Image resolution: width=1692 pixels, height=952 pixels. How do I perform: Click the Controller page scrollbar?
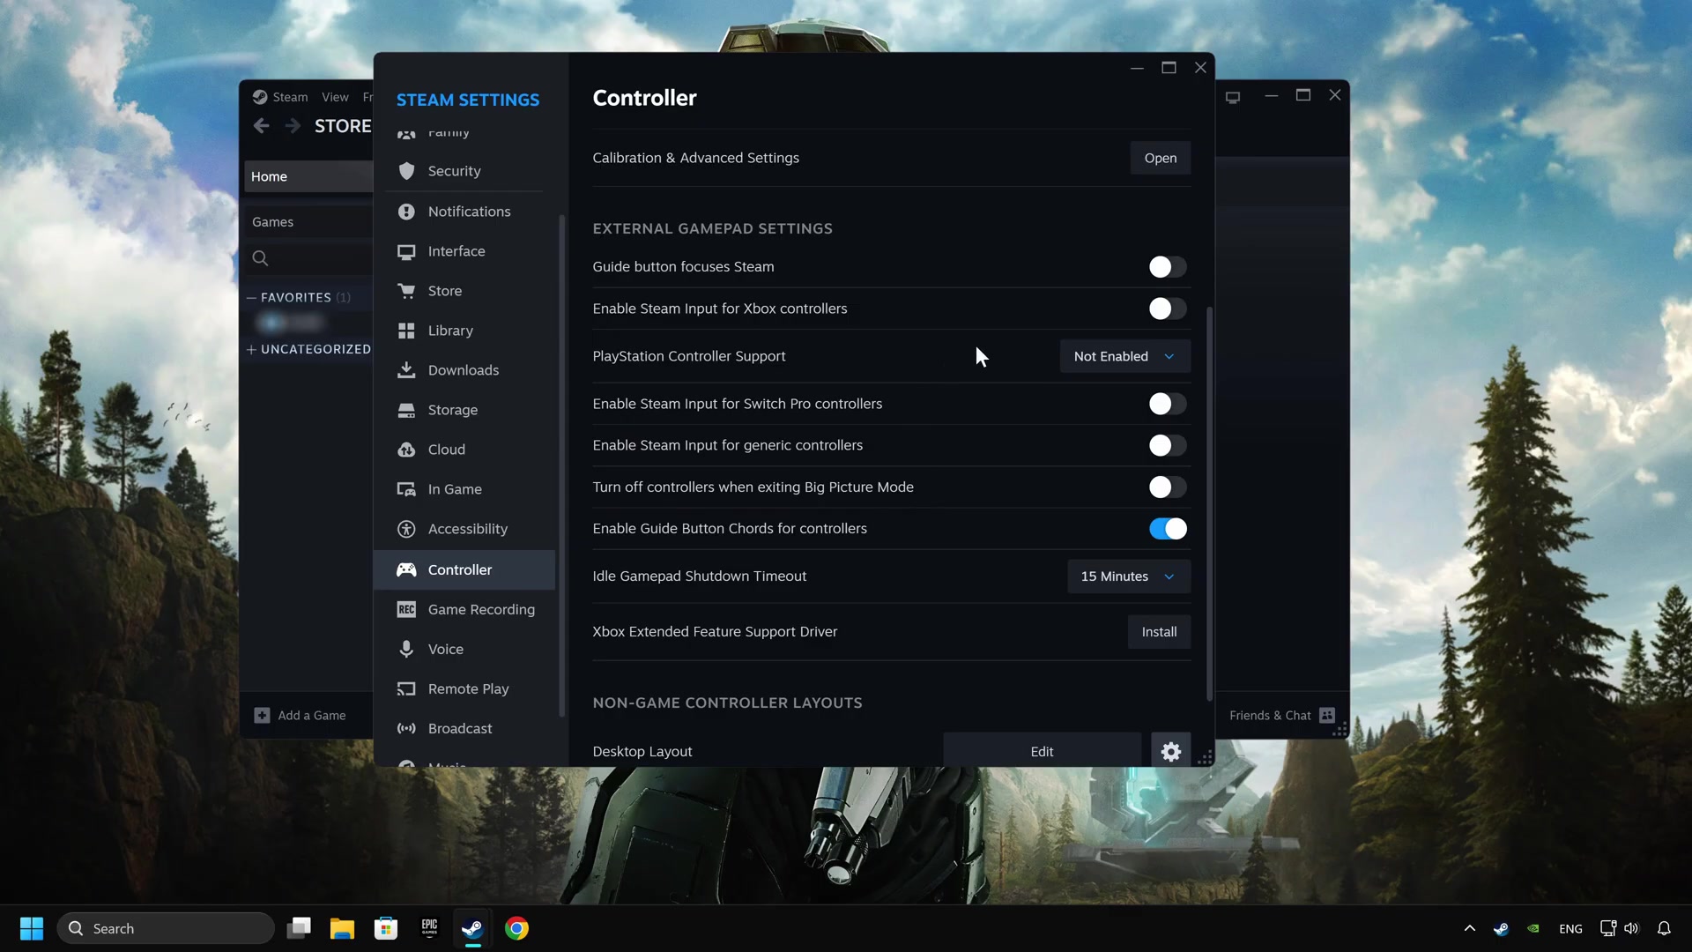[1209, 502]
